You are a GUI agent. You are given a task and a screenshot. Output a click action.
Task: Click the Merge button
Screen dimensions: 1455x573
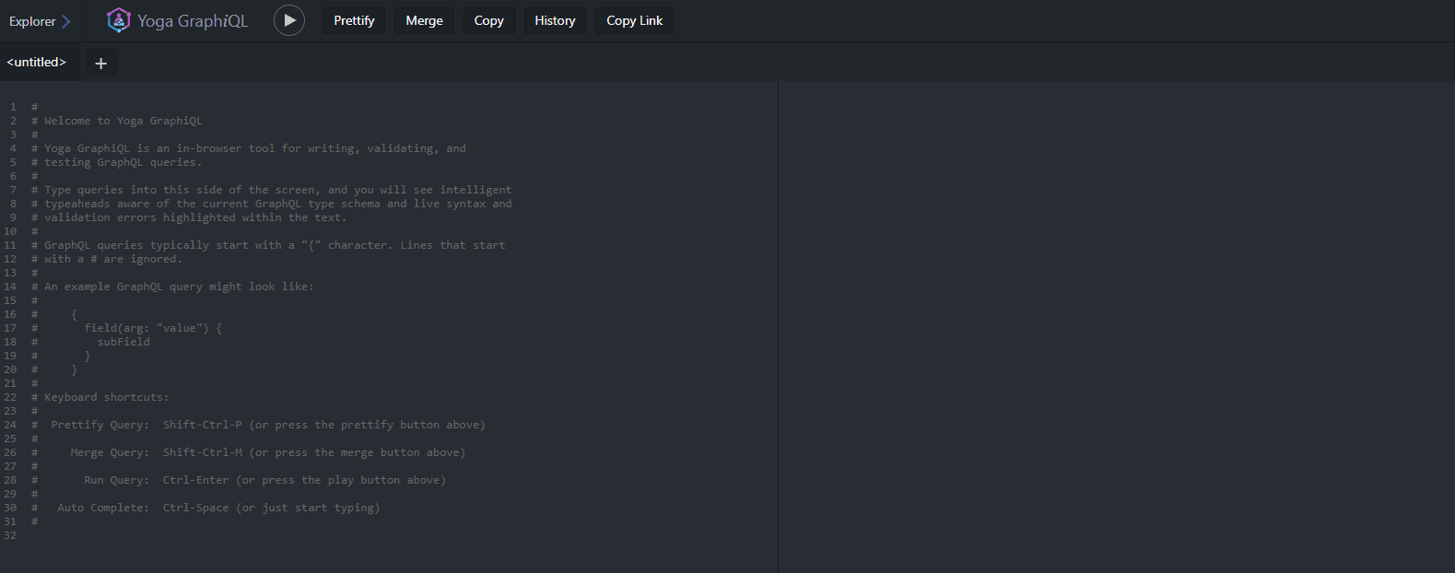[x=424, y=20]
